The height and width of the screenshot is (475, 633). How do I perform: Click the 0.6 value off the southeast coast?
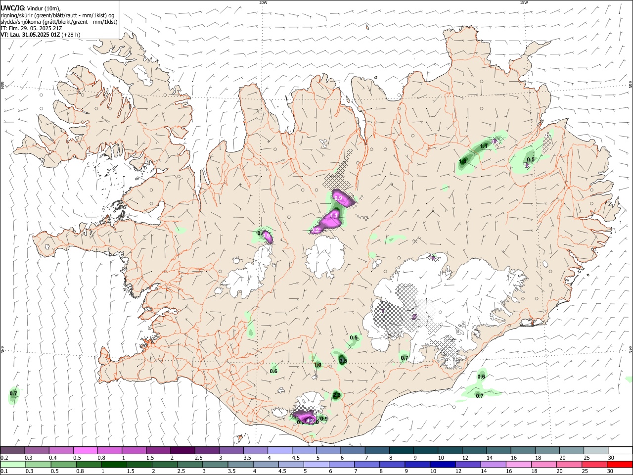(x=481, y=377)
